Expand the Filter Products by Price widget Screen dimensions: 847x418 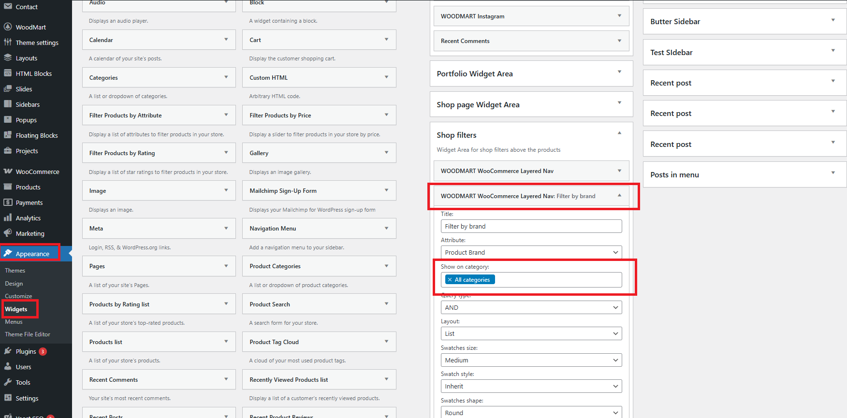coord(386,115)
